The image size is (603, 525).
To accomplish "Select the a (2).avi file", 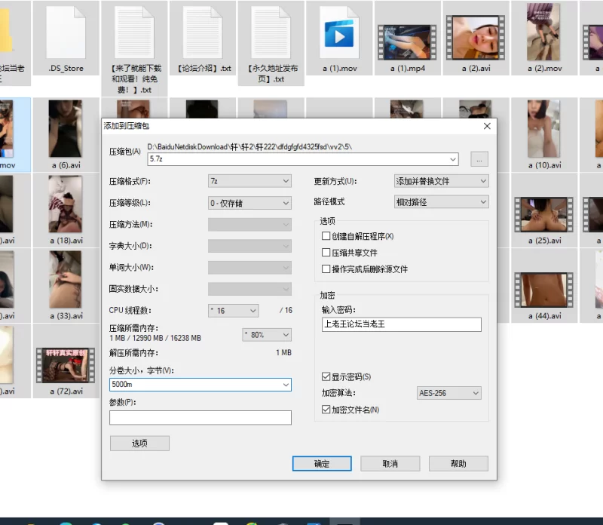I will tap(476, 38).
